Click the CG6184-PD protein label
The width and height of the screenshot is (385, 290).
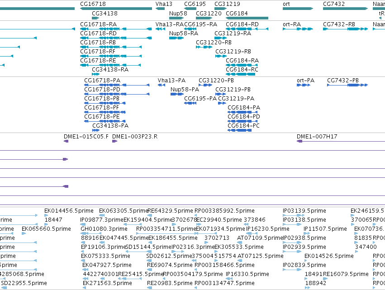[x=244, y=117]
